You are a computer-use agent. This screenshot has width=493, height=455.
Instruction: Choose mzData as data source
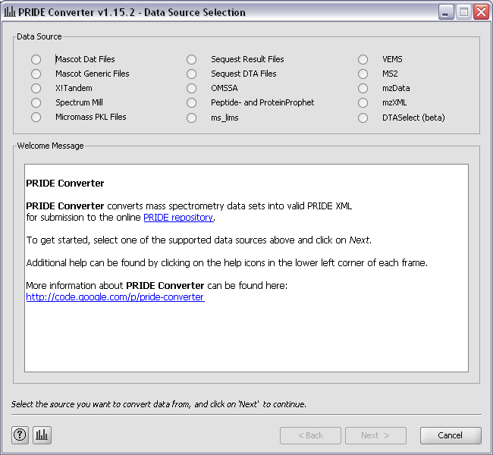363,88
